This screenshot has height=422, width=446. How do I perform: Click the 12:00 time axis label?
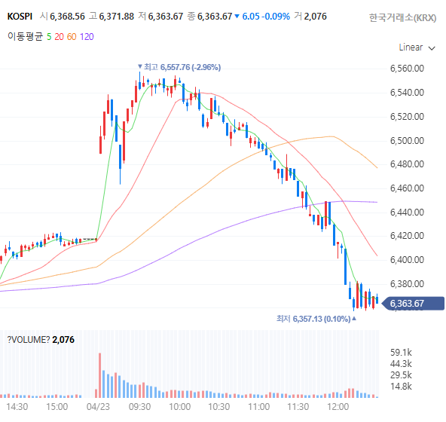click(x=338, y=407)
